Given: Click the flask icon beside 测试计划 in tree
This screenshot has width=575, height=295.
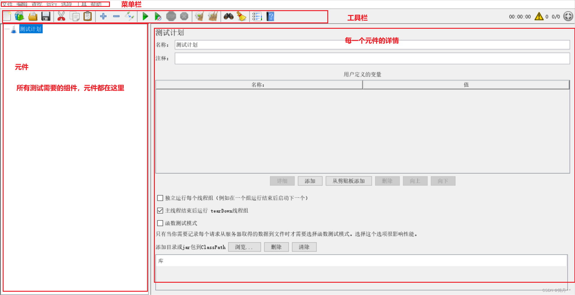Looking at the screenshot, I should [x=14, y=29].
